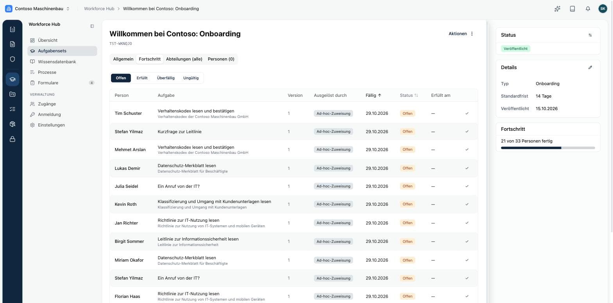Click the status settings icon in Status card
The width and height of the screenshot is (613, 303).
point(590,35)
